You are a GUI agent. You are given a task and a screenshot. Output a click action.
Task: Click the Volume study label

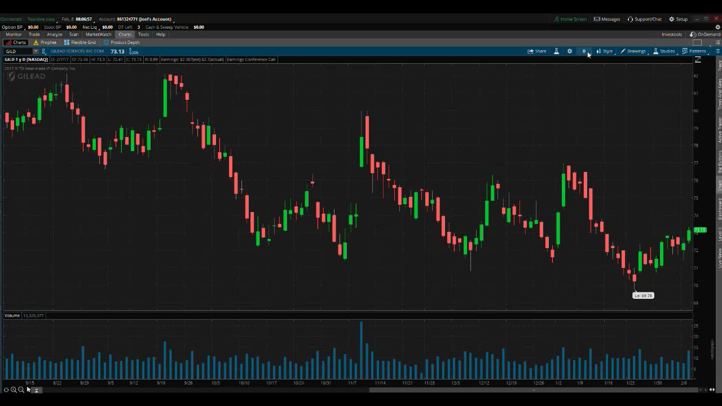pyautogui.click(x=12, y=315)
